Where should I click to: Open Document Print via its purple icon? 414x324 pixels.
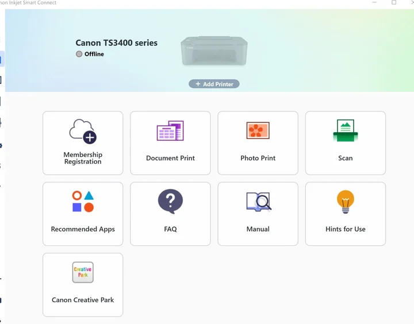pyautogui.click(x=170, y=131)
